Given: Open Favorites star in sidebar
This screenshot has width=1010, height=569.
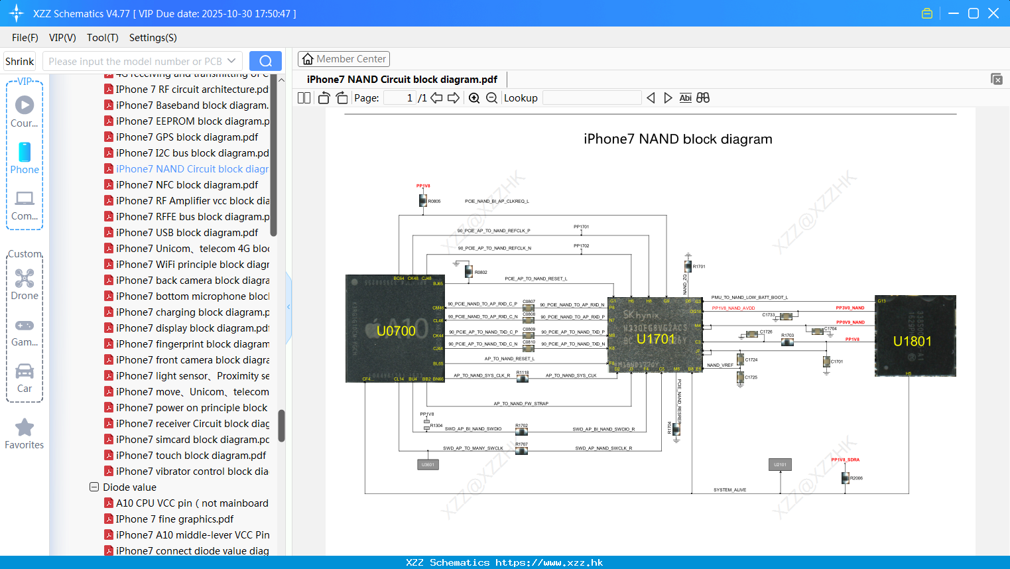Looking at the screenshot, I should (x=25, y=434).
